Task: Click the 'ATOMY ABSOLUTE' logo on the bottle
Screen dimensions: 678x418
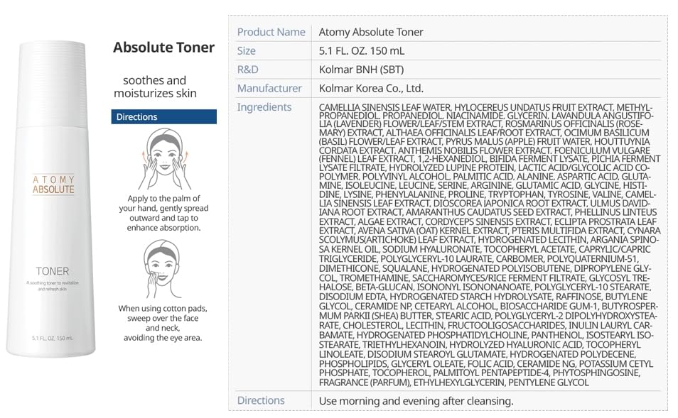Action: click(53, 185)
